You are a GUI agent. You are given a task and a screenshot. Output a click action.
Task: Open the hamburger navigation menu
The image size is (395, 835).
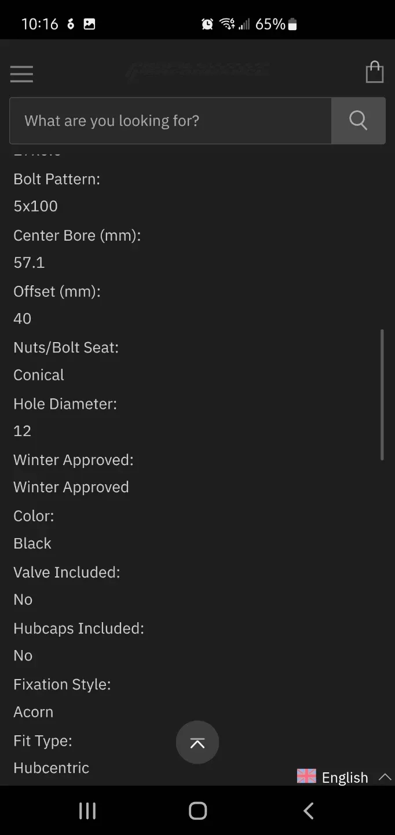[21, 74]
